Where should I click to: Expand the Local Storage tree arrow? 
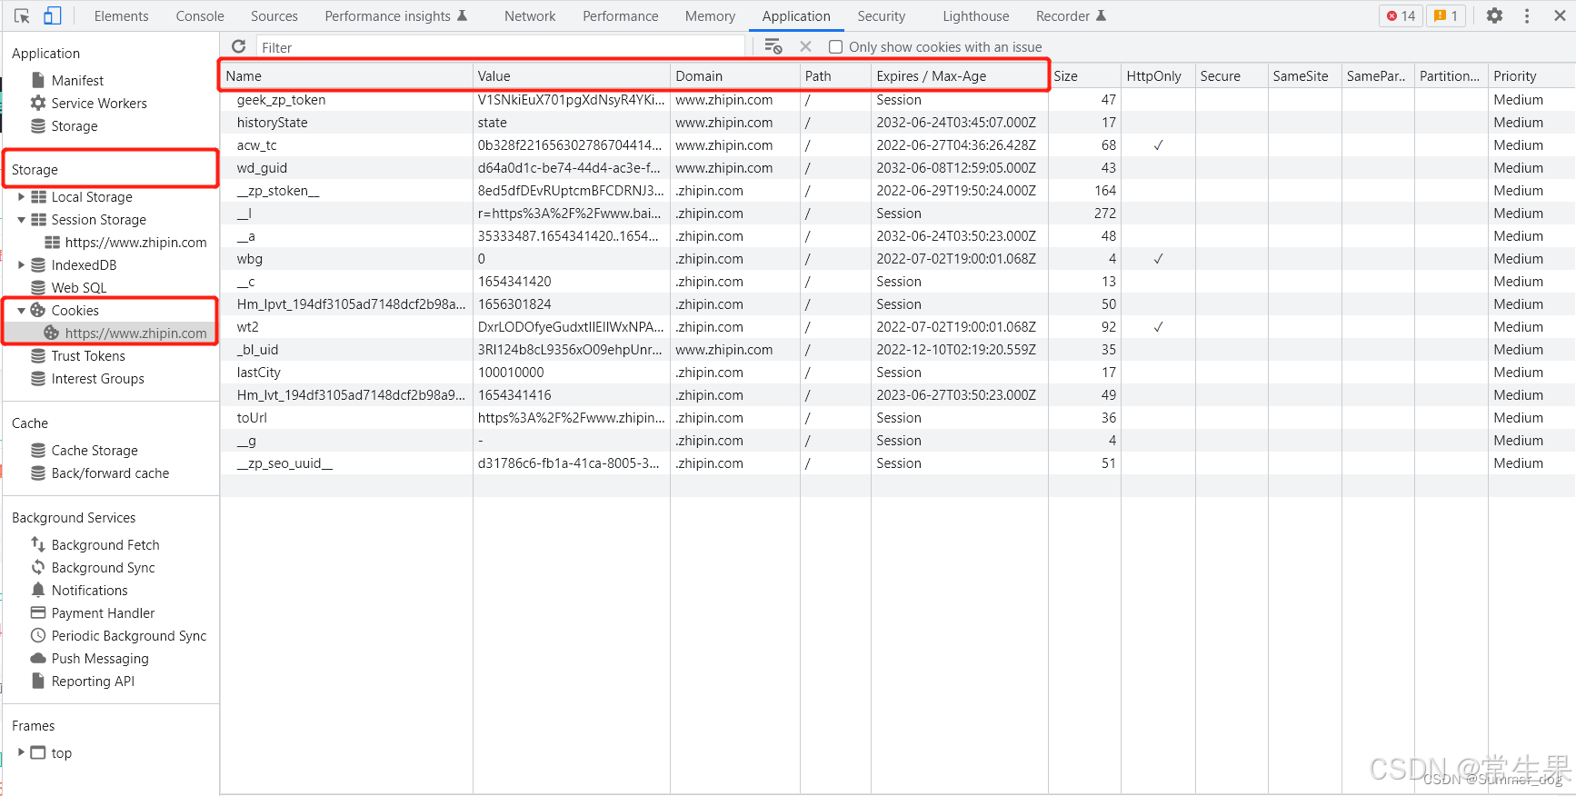click(x=21, y=196)
